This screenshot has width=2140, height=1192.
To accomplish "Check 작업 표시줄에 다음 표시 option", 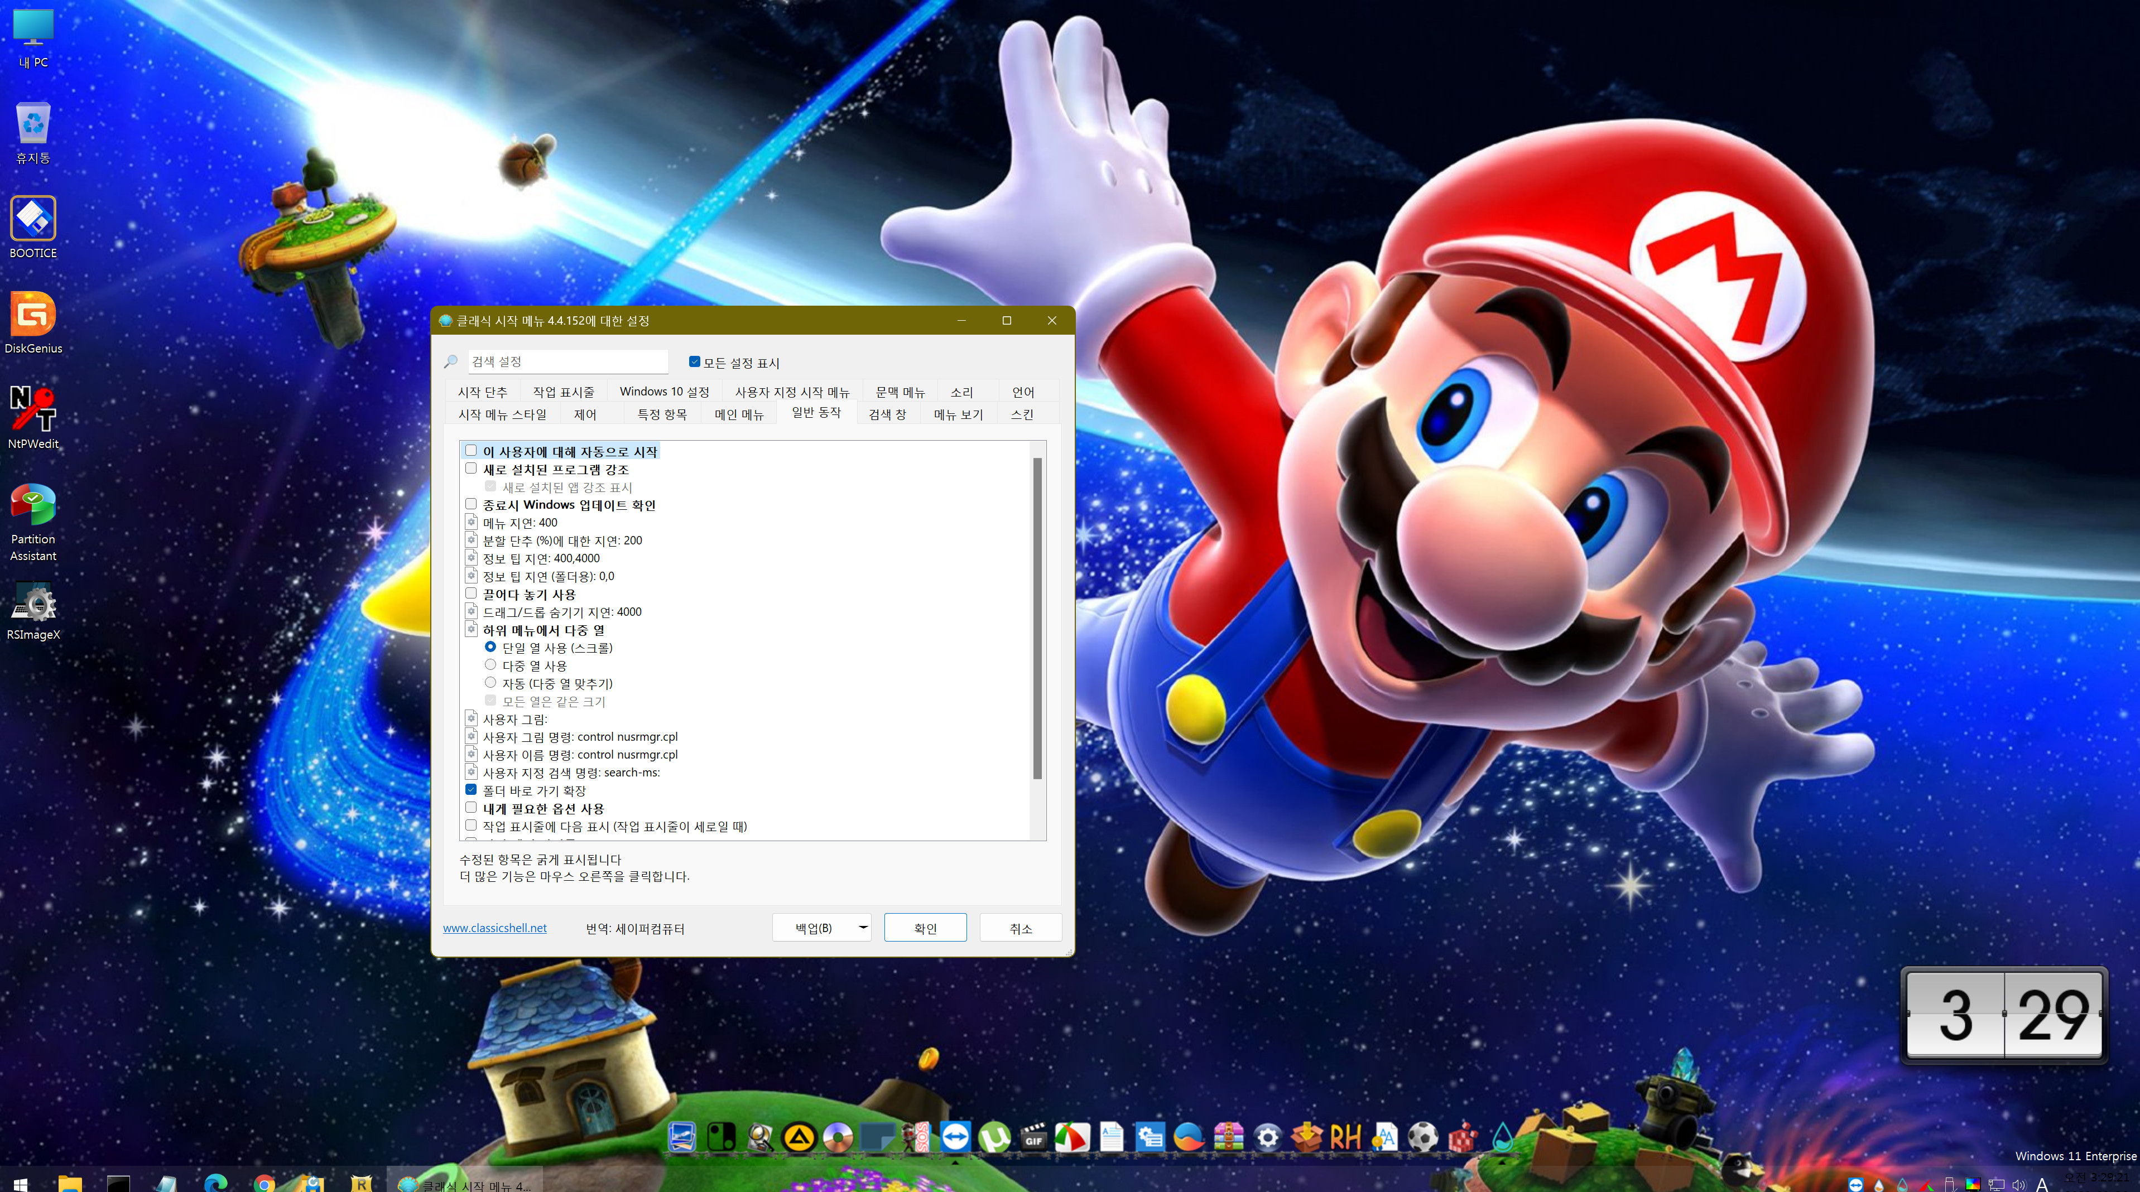I will tap(471, 826).
